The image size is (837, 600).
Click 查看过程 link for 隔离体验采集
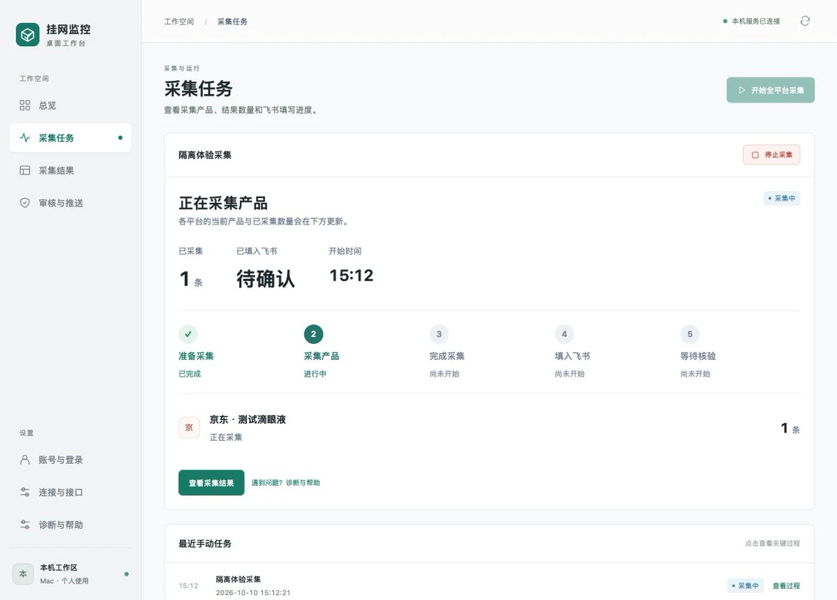click(x=786, y=586)
